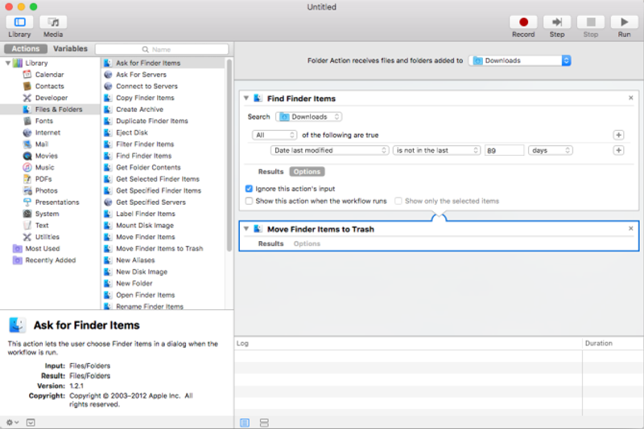Open the days unit dropdown

point(551,150)
